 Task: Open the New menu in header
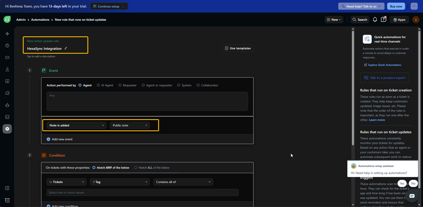(334, 20)
